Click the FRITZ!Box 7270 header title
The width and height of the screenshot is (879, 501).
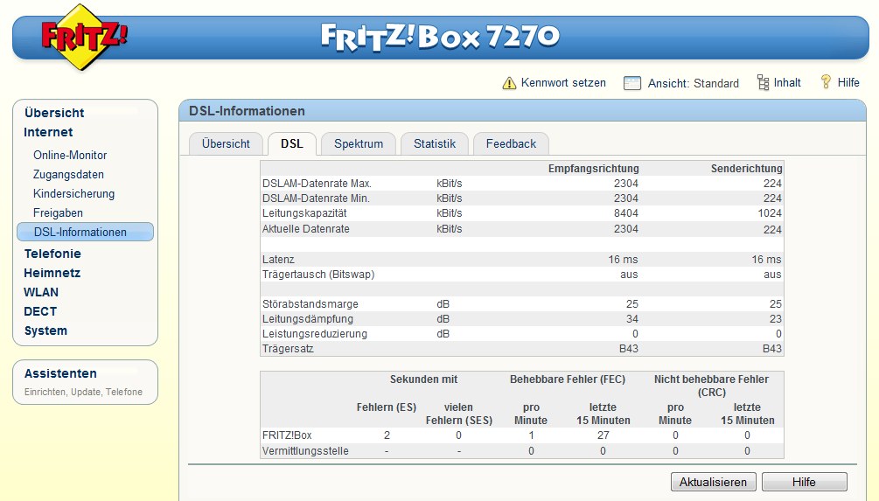(440, 38)
